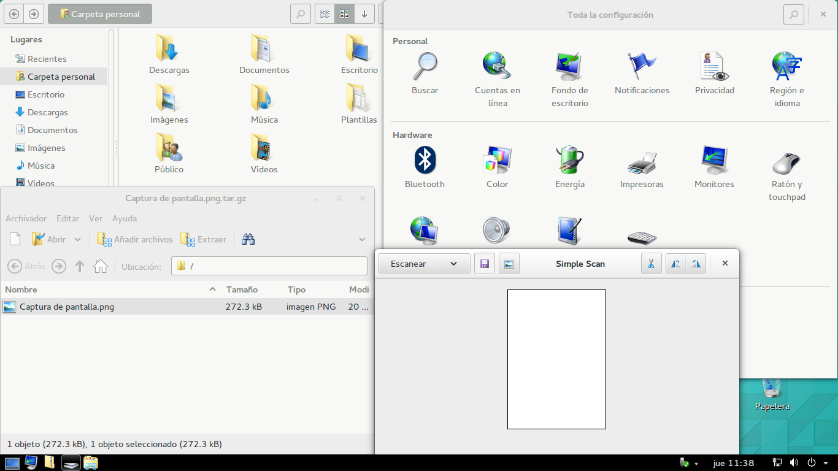This screenshot has height=471, width=838.
Task: Rotate the scanned page left
Action: click(675, 264)
